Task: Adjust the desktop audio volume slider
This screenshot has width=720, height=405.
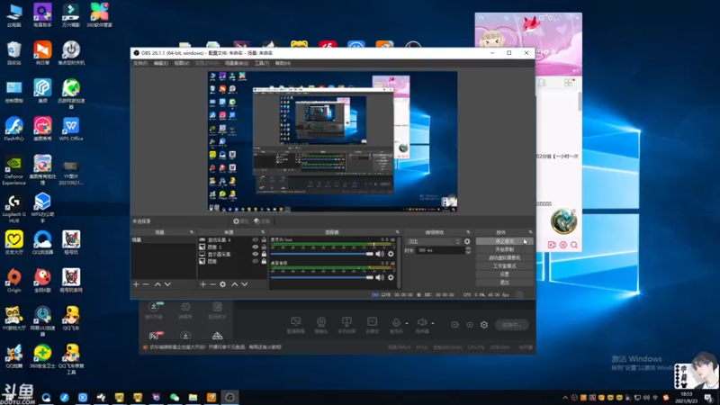Action: click(322, 277)
